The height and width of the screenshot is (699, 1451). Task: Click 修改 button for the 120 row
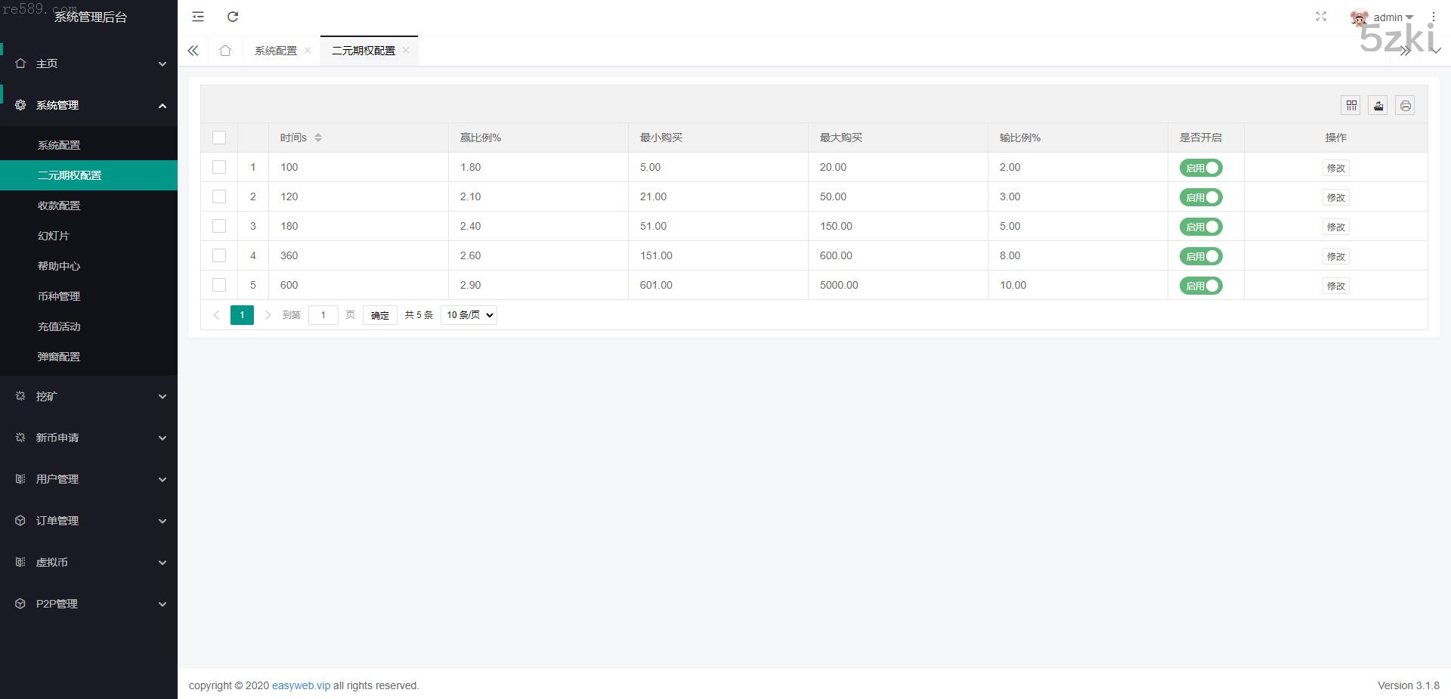[1335, 197]
